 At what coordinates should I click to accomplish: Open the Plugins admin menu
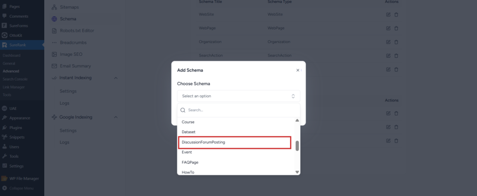(15, 128)
